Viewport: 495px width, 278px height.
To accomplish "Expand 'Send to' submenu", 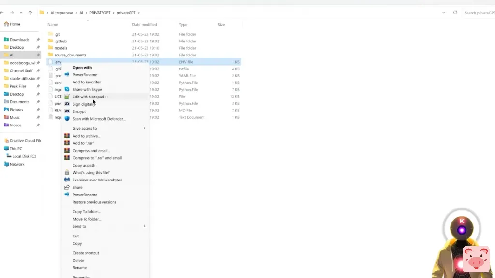I will [79, 226].
